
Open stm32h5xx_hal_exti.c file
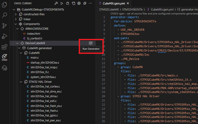[43, 101]
